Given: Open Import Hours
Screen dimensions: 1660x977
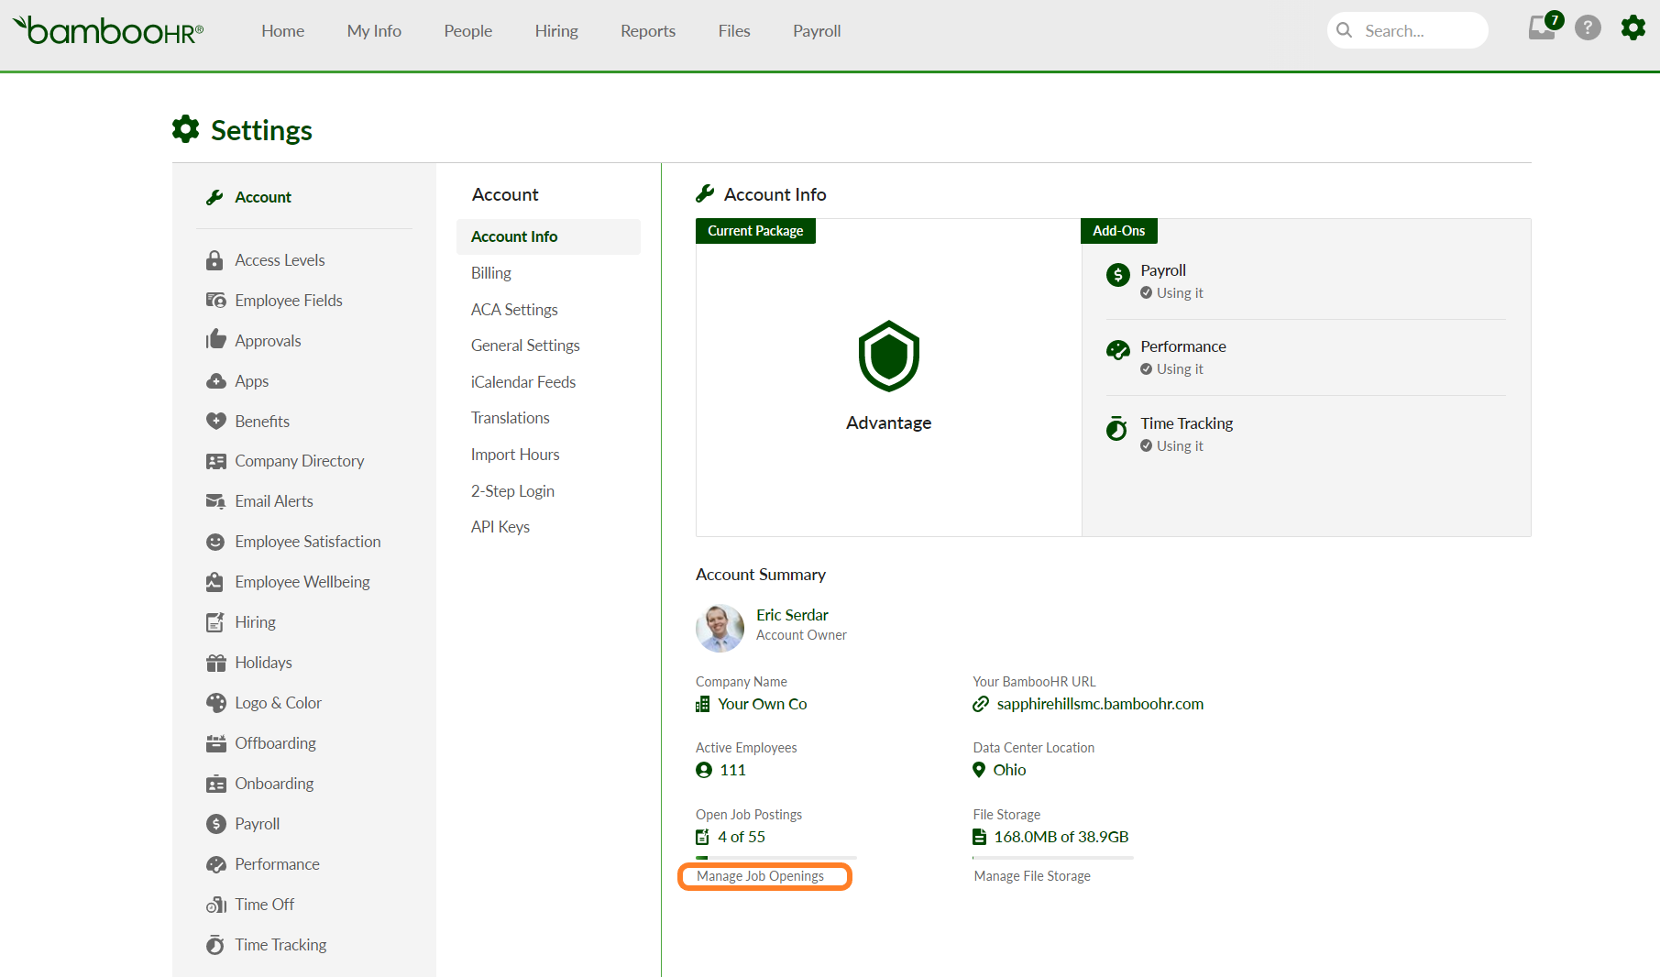Looking at the screenshot, I should (x=515, y=455).
